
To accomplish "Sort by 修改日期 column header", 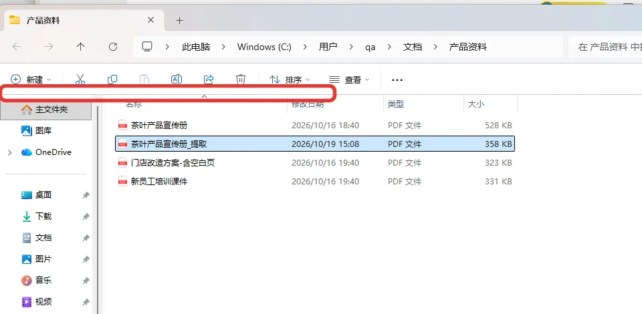I will 308,104.
